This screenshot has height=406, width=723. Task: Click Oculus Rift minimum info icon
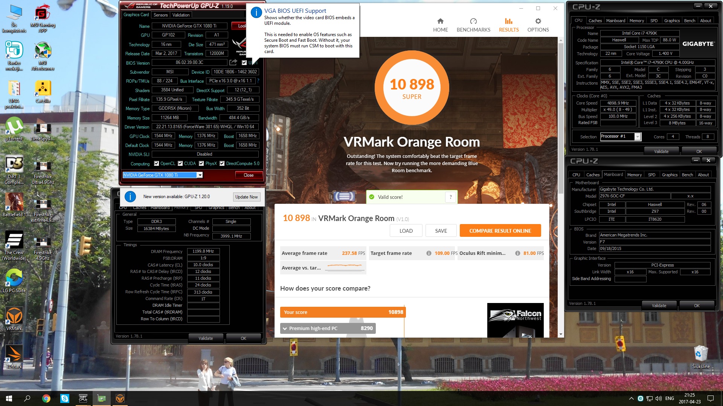[x=517, y=253]
